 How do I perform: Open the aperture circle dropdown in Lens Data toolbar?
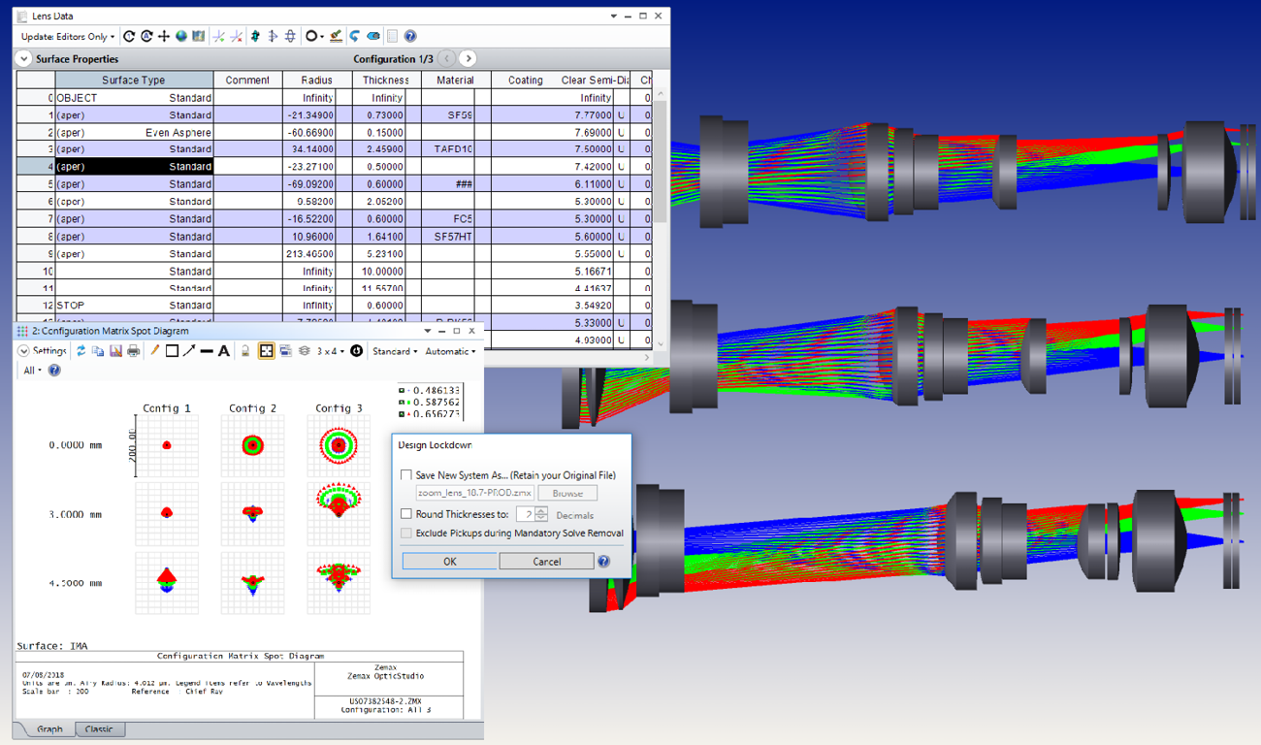pos(315,36)
